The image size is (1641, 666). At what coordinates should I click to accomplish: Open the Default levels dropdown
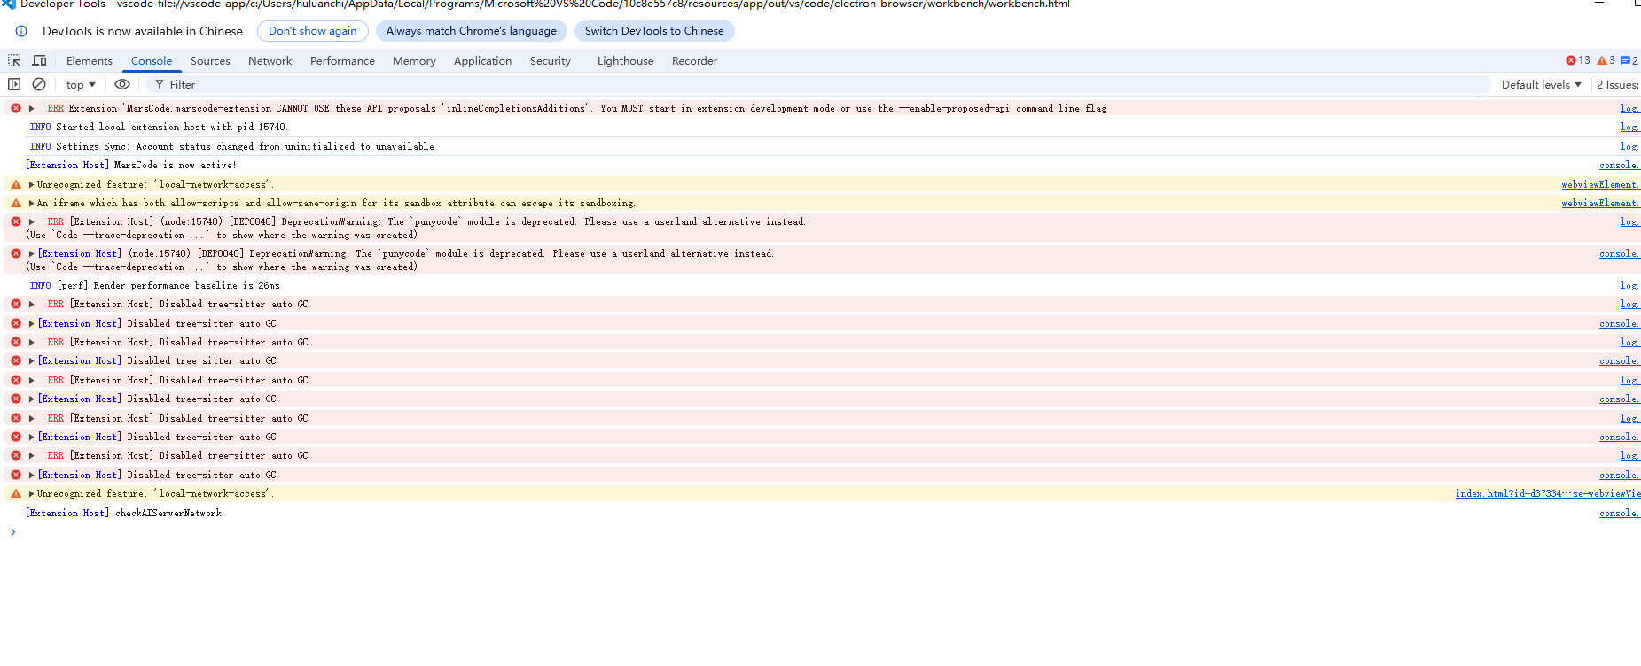1542,84
